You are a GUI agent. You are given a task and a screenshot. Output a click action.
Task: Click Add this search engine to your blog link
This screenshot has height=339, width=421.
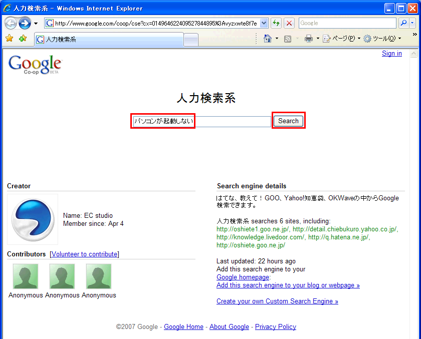click(x=288, y=285)
